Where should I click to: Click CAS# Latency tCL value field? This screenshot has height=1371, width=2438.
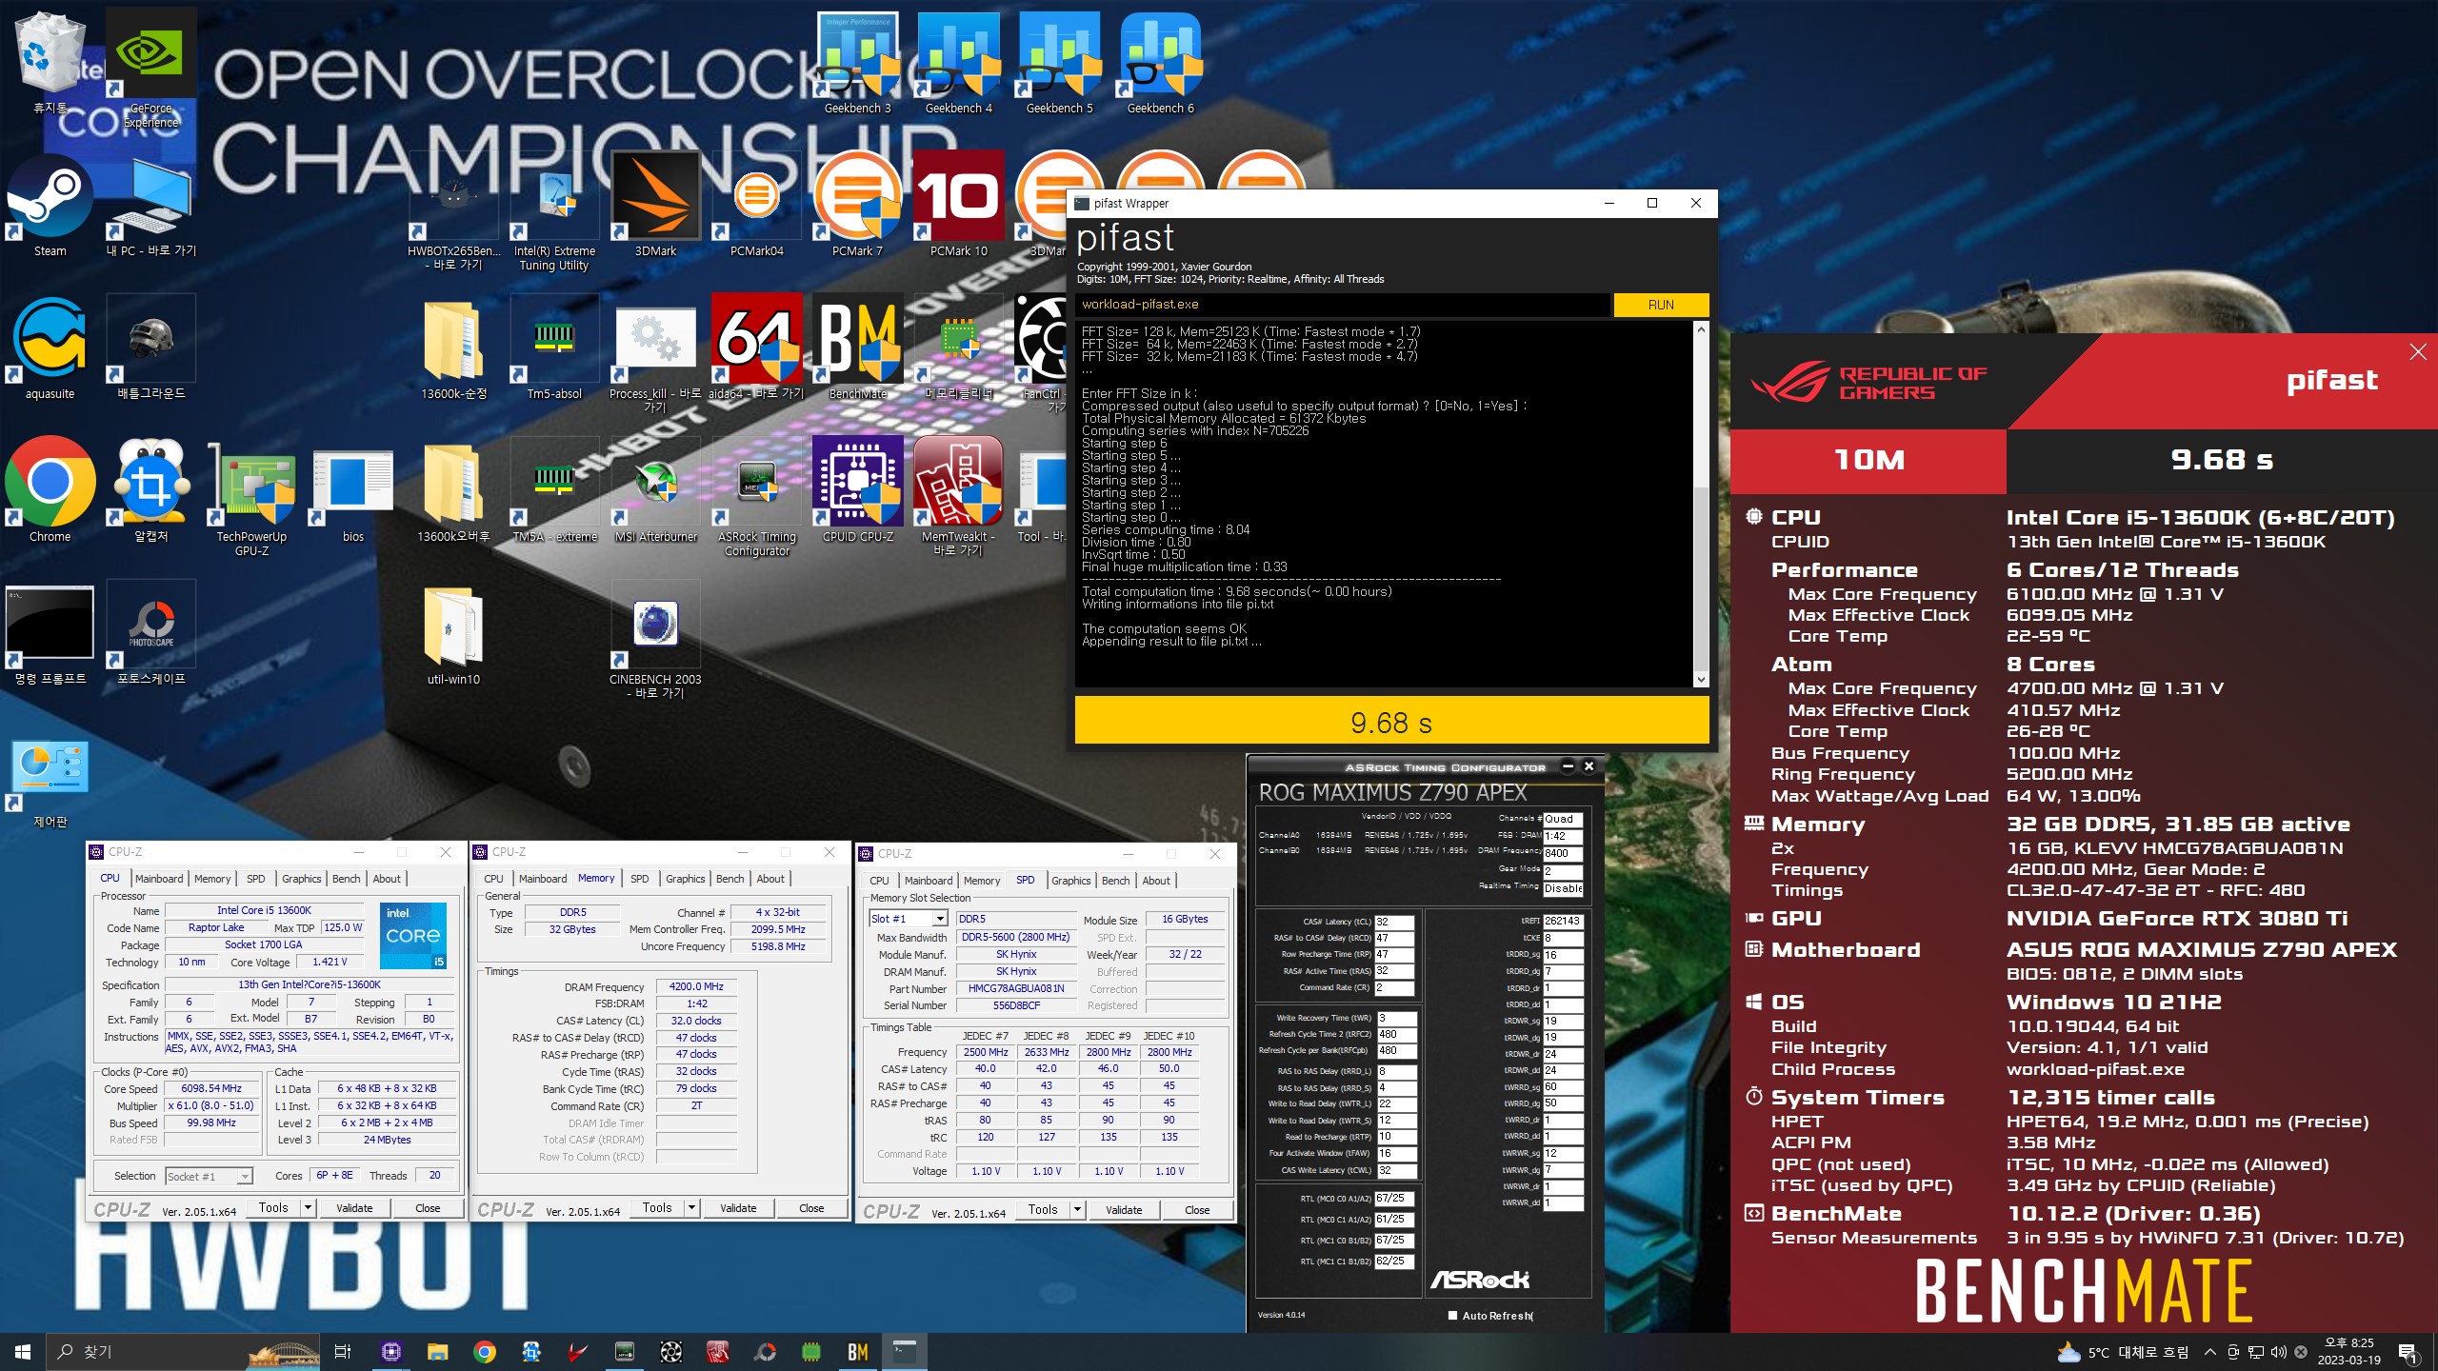1394,922
